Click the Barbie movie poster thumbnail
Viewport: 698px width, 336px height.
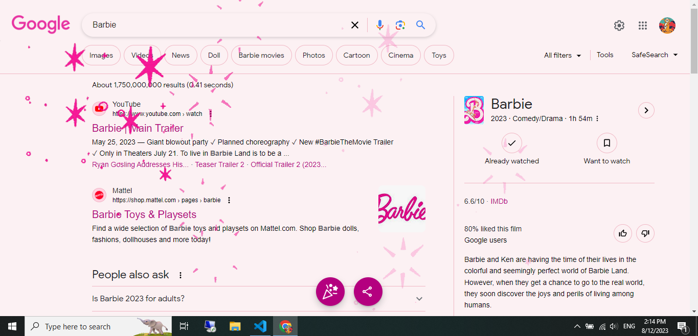tap(474, 110)
